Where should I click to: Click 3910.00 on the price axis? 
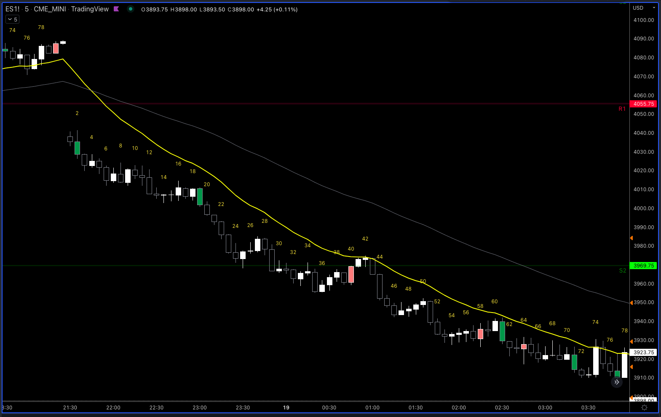tap(644, 378)
